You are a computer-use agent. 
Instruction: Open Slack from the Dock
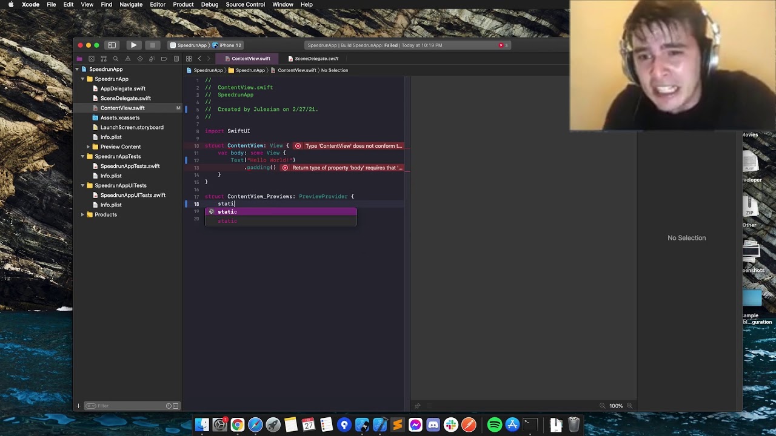(x=450, y=424)
